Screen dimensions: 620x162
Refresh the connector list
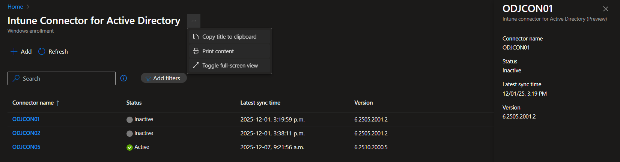pos(53,51)
